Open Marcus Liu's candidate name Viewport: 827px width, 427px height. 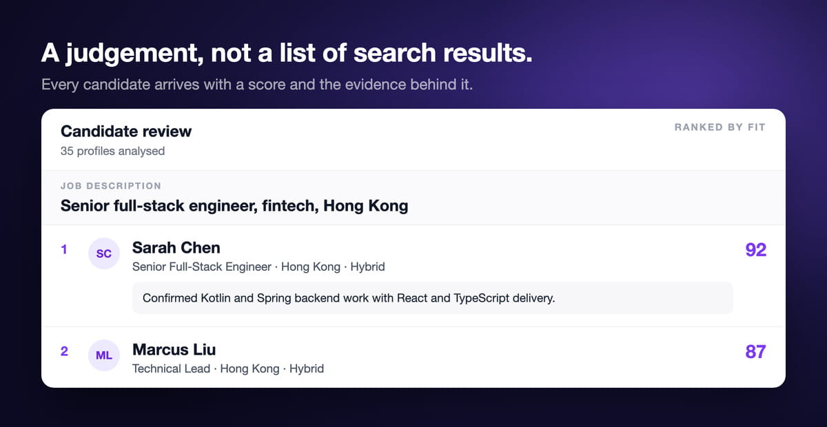[174, 349]
